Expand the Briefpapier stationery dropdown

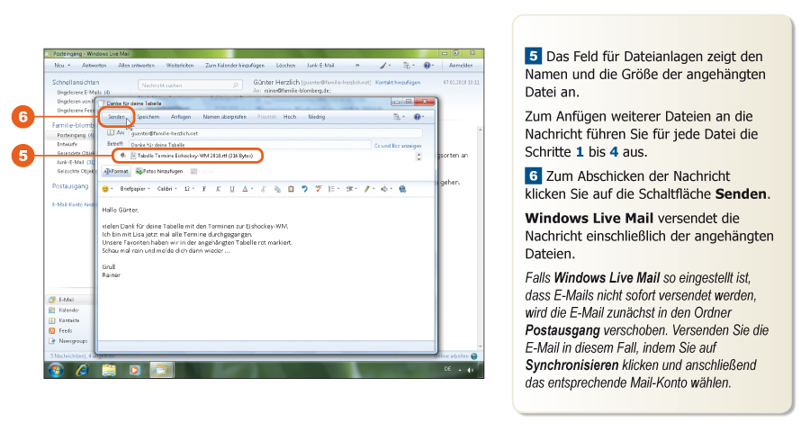pos(135,189)
